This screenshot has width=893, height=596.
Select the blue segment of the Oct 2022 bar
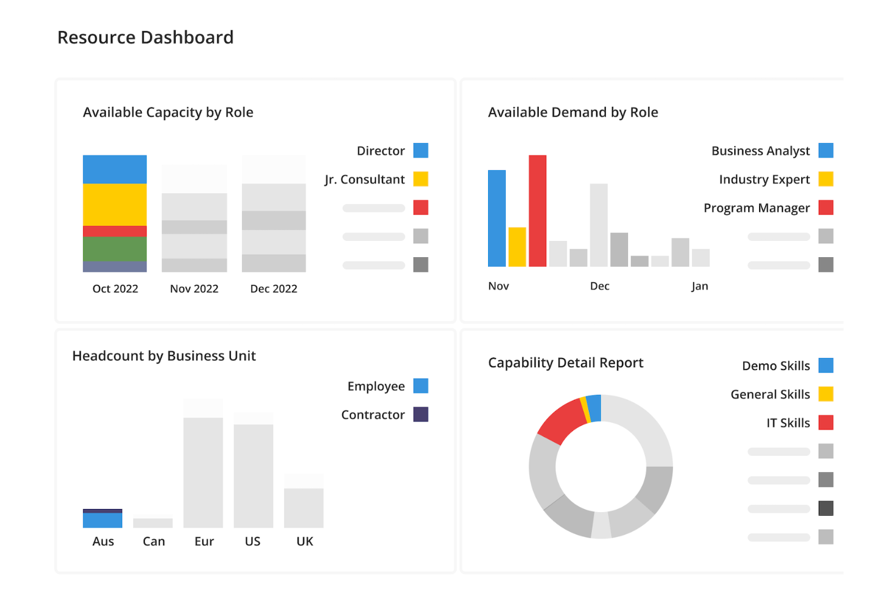click(x=115, y=170)
